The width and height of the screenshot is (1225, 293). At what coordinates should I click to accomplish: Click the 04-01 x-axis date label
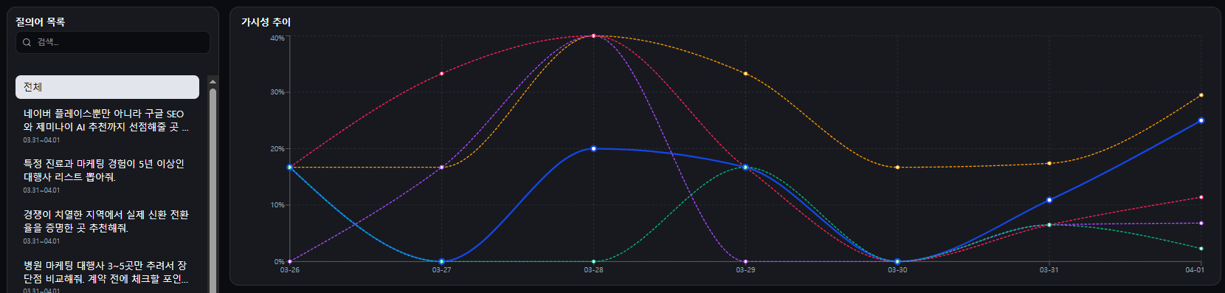[x=1194, y=270]
